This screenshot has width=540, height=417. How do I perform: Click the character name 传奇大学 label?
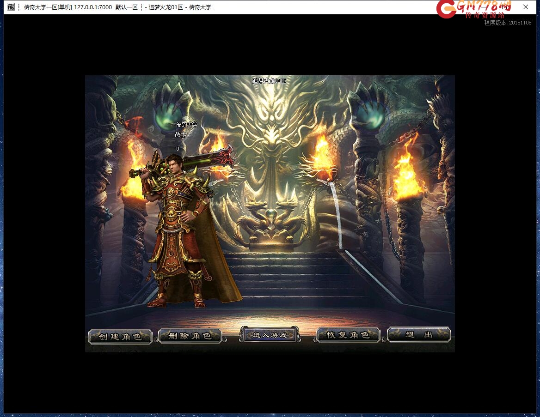pos(187,125)
